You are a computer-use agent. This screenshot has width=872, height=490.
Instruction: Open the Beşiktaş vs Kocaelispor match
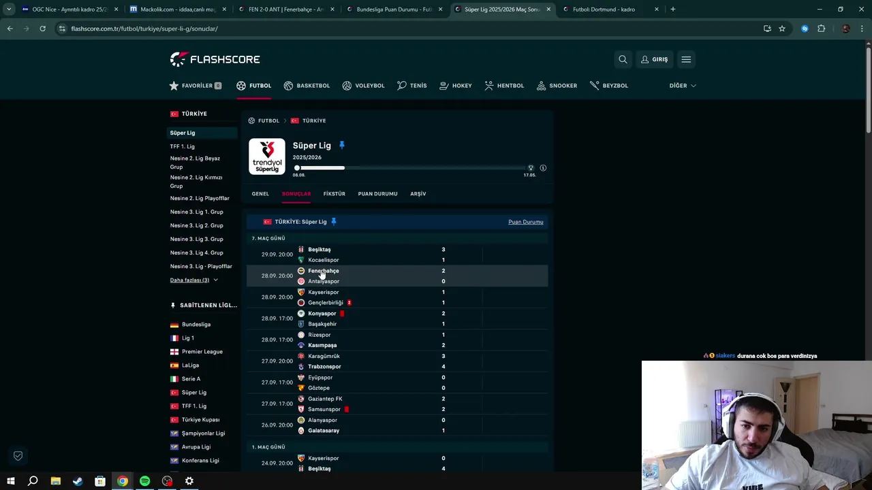[x=396, y=255]
